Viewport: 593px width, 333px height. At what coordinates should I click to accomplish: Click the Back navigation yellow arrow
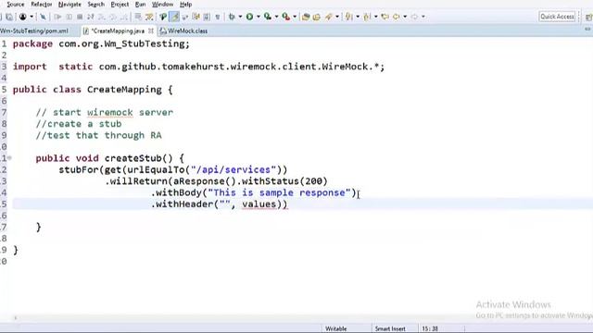(x=396, y=17)
